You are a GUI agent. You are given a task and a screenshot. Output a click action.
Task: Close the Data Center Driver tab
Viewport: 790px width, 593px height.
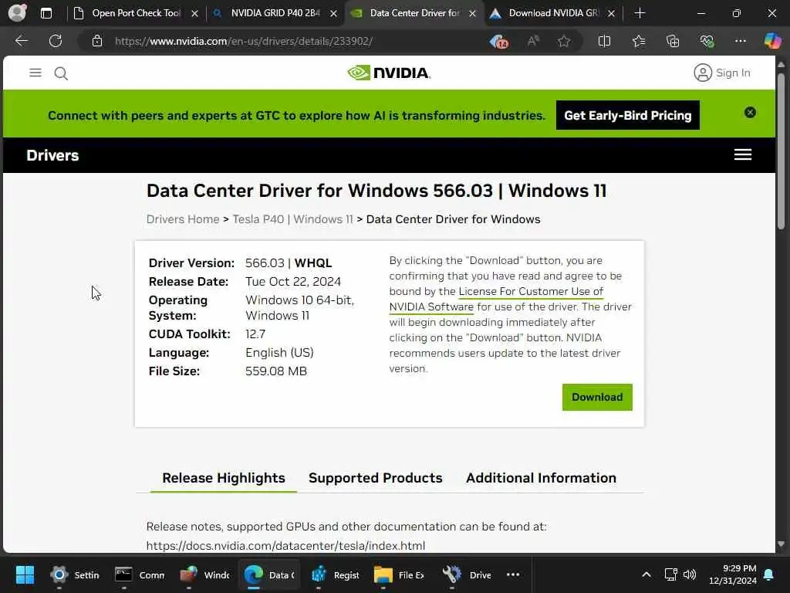click(472, 14)
